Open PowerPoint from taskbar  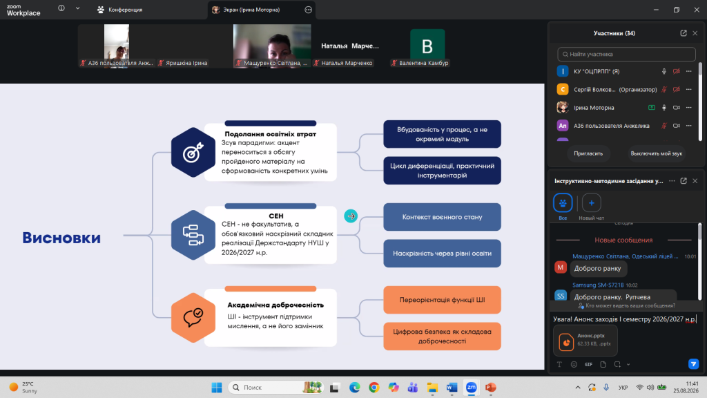[491, 387]
